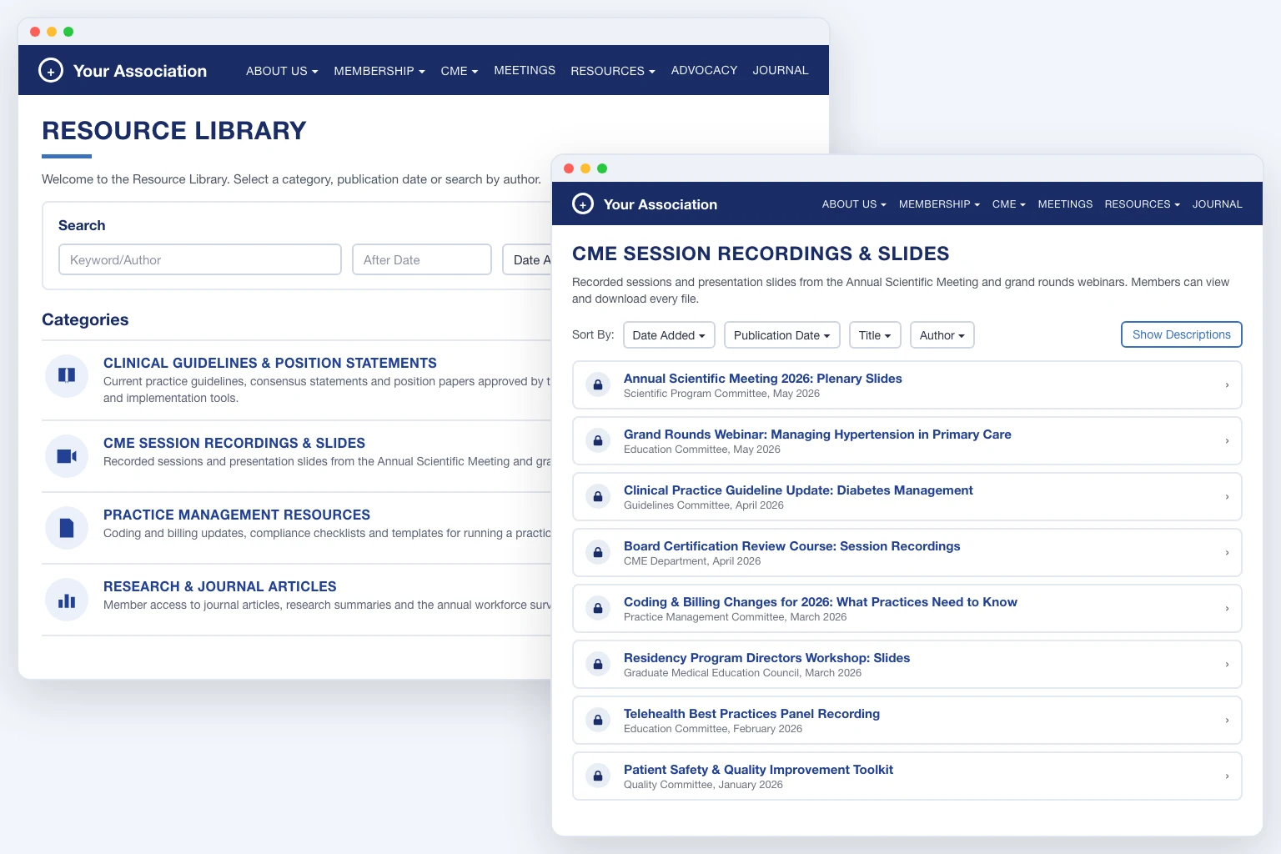Click the After Date input field

[422, 259]
